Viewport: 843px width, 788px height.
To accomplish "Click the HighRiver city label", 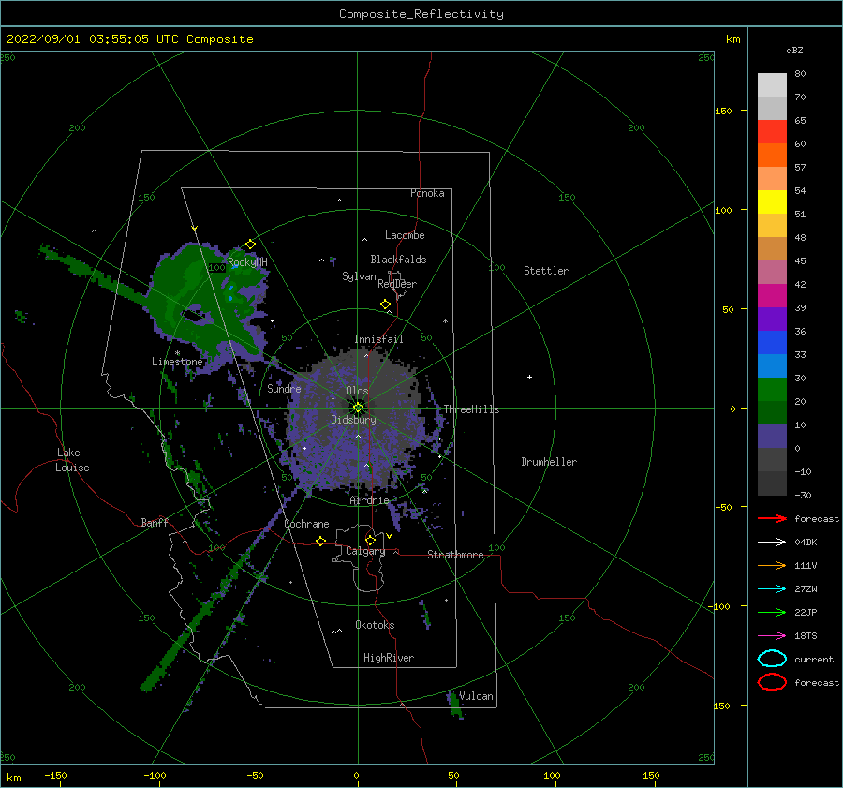I will (x=389, y=658).
